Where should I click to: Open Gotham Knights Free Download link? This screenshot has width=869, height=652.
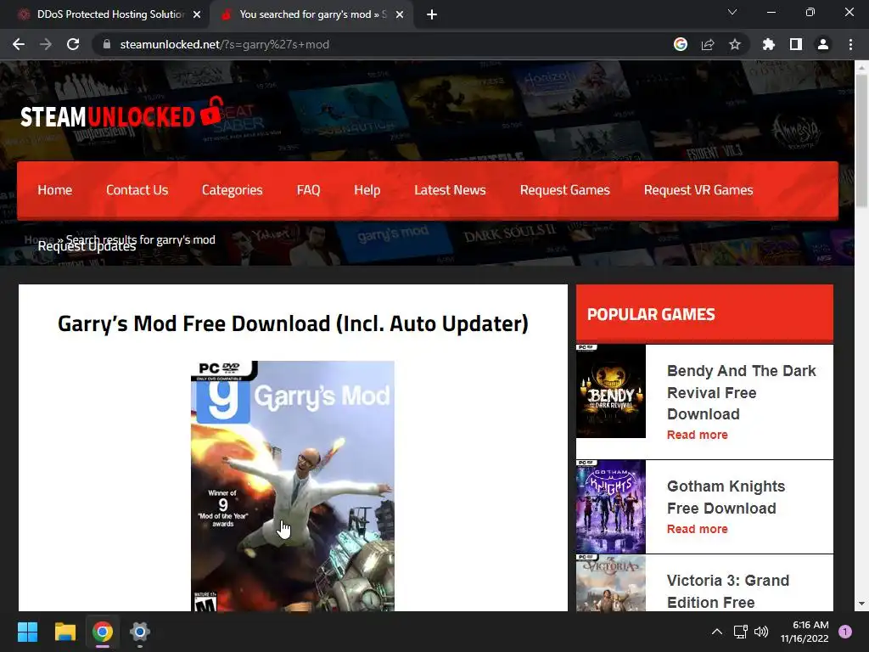point(726,497)
